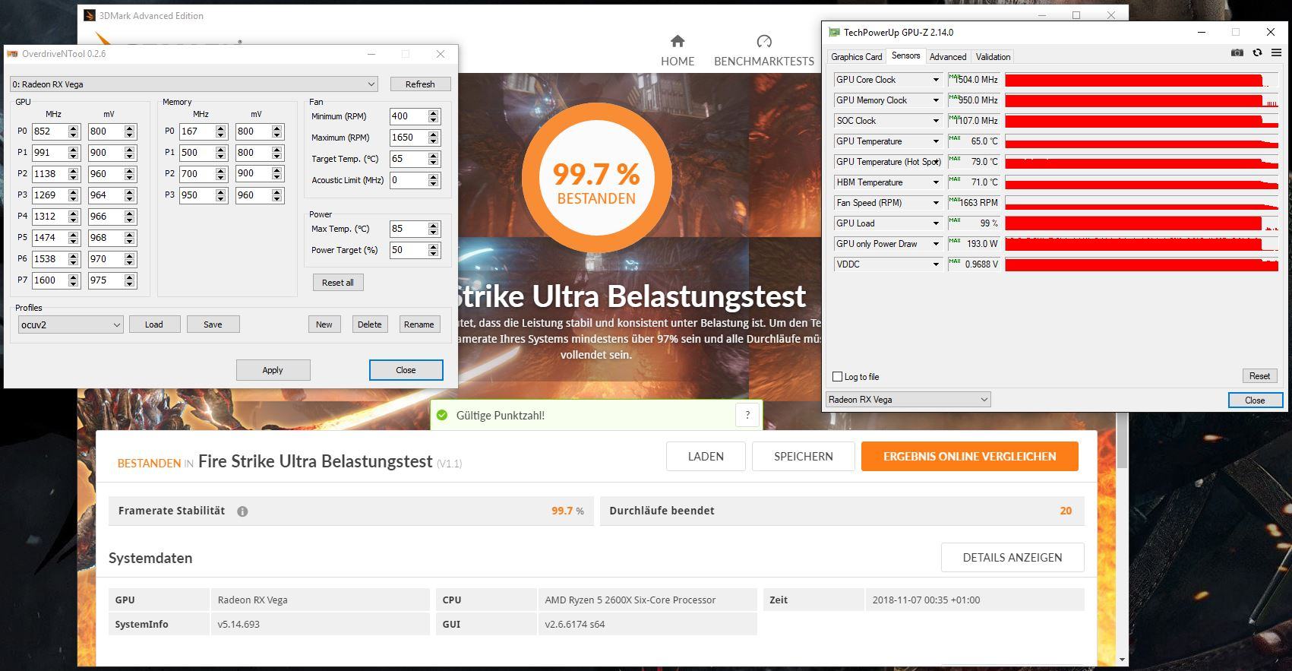Click ERGEBNIS ONLINE VERGLEICHEN button
Viewport: 1292px width, 671px height.
pos(970,457)
